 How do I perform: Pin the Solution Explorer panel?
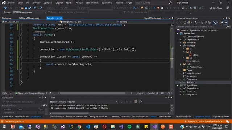pos(226,18)
